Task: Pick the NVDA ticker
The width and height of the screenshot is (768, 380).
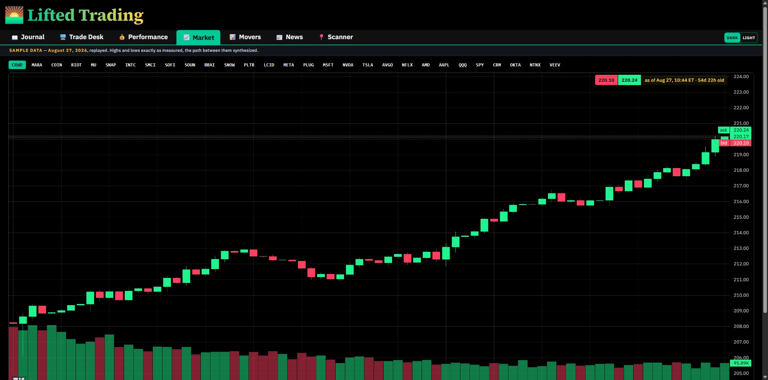Action: click(x=348, y=65)
